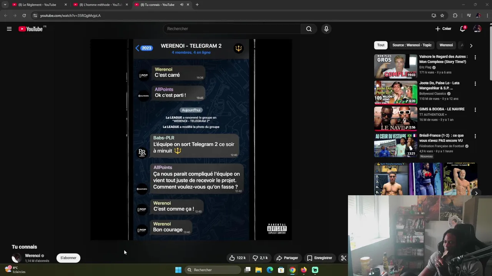Select the Tout filter chip
Viewport: 492px width, 276px height.
[381, 45]
